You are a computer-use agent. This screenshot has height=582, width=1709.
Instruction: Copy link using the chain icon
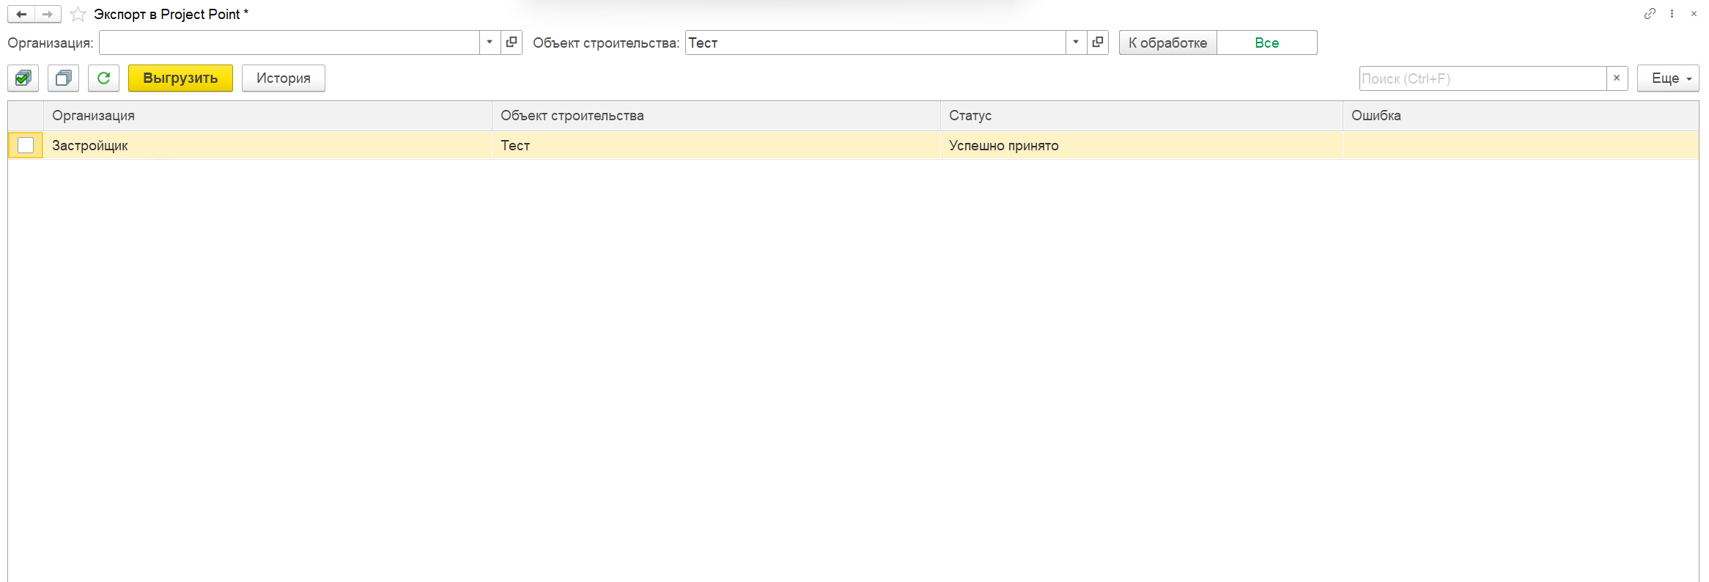[1650, 14]
